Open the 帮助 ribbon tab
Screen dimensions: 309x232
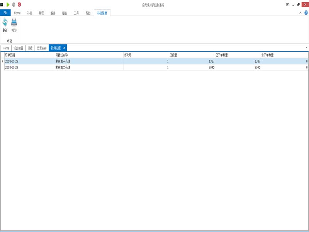(88, 13)
